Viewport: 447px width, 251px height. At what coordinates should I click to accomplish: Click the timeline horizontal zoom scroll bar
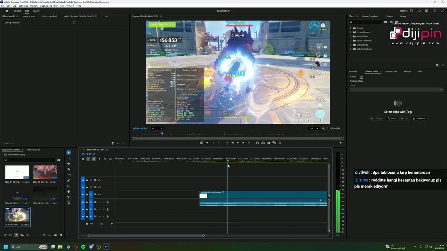click(146, 235)
